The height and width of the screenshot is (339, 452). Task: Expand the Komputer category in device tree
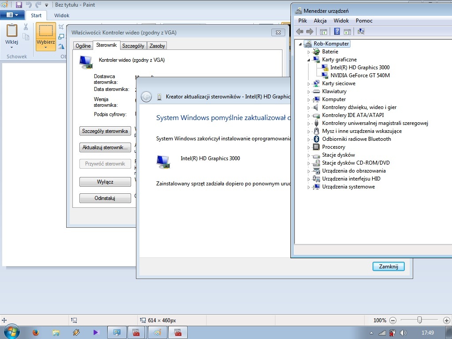click(309, 100)
